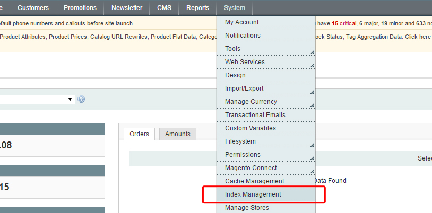Select Notifications in System menu
This screenshot has height=213, width=432.
point(266,35)
